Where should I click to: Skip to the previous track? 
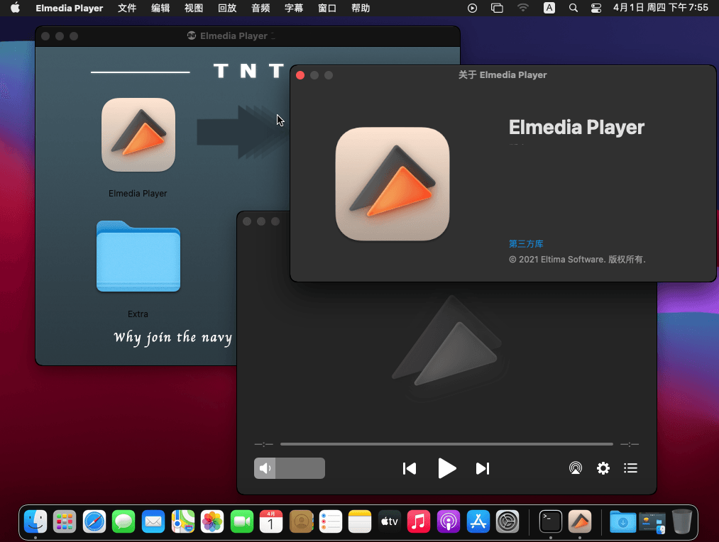[410, 468]
